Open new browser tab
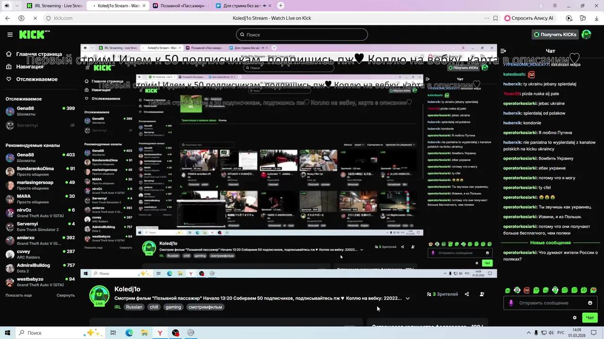This screenshot has height=339, width=604. point(281,6)
